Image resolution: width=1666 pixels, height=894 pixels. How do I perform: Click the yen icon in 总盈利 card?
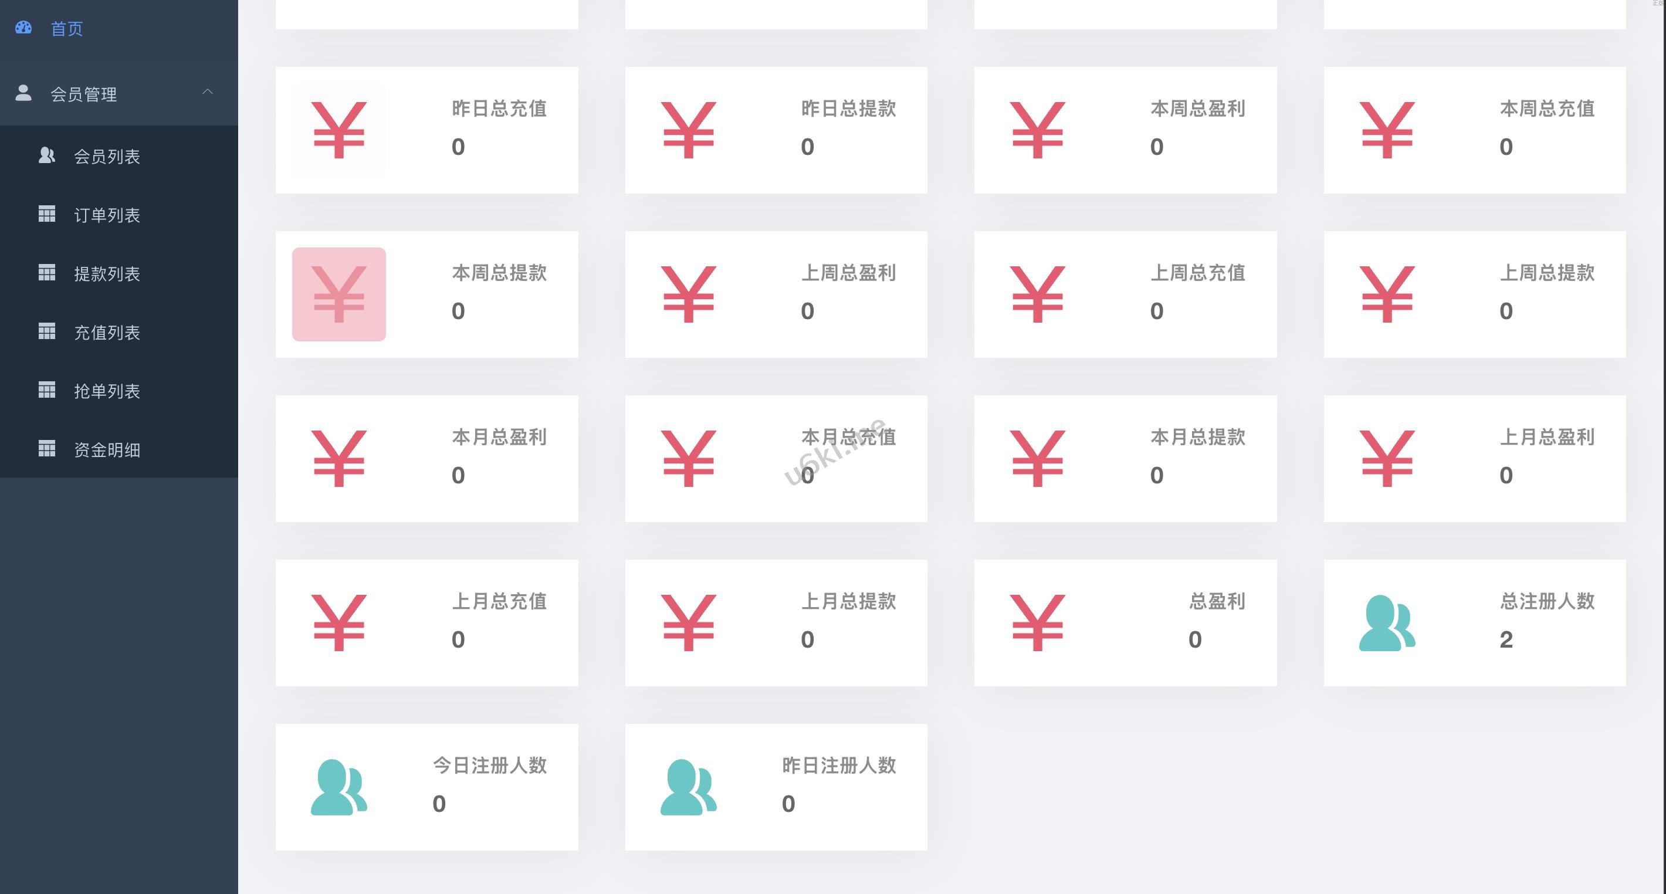coord(1037,623)
